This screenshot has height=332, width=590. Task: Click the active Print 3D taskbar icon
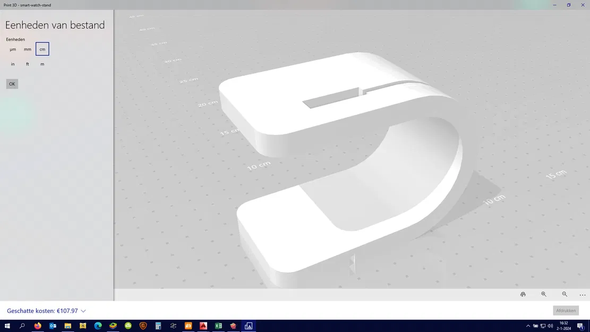pyautogui.click(x=249, y=326)
